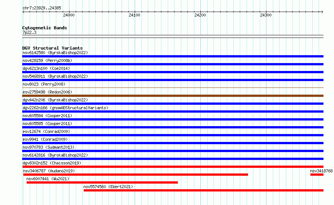Click the right arrowhead of the ruler

(322, 12)
